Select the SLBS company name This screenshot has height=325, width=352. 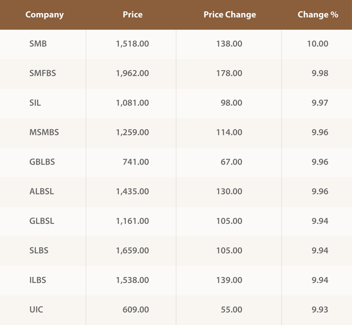tap(39, 251)
